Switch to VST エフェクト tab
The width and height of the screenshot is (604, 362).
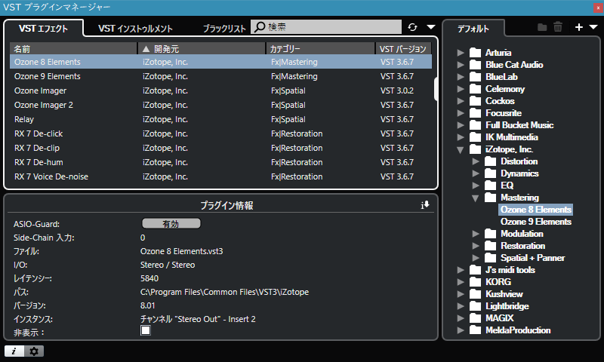[43, 29]
